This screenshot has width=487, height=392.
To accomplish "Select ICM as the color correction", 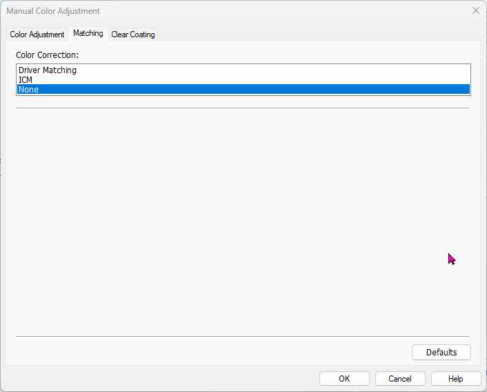I will (26, 80).
